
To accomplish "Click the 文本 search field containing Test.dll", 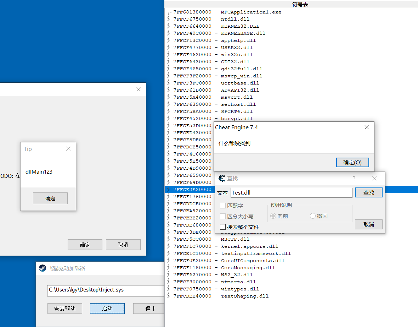I will [x=292, y=193].
